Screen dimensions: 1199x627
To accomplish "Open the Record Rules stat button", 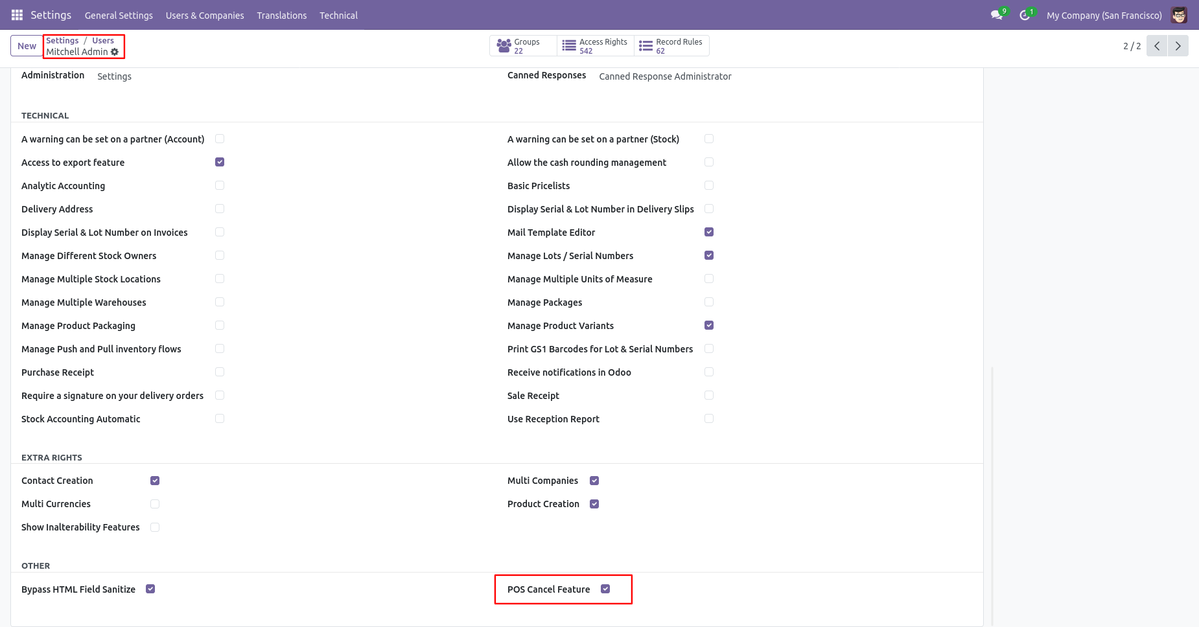I will coord(671,46).
